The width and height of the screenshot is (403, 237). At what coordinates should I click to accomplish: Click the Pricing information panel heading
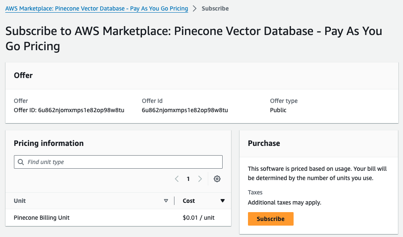coord(49,143)
